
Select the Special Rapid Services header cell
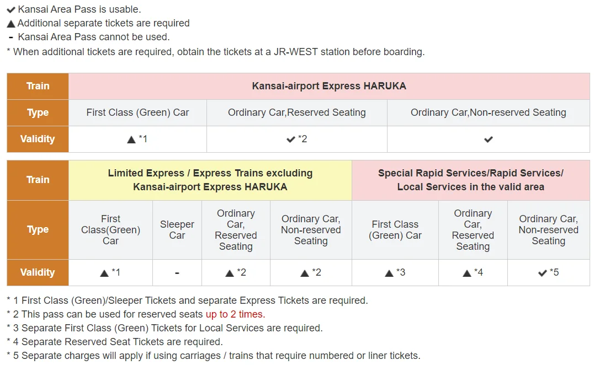[x=470, y=180]
